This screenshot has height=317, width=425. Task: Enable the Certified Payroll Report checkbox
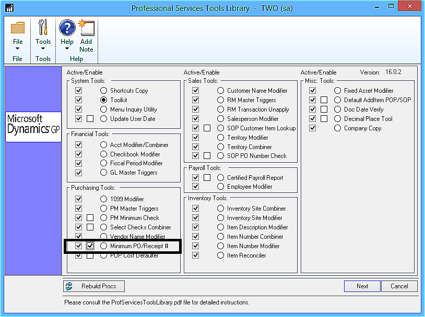pyautogui.click(x=195, y=177)
